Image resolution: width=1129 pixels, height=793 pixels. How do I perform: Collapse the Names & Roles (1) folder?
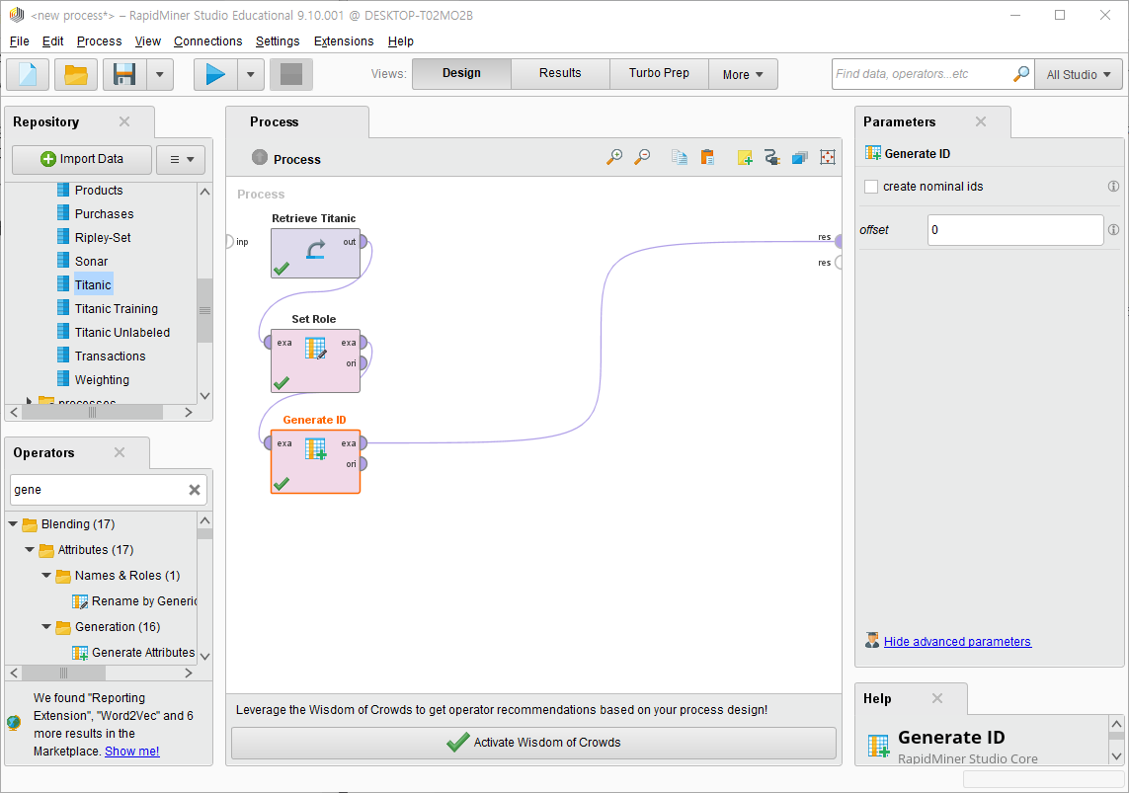(46, 576)
